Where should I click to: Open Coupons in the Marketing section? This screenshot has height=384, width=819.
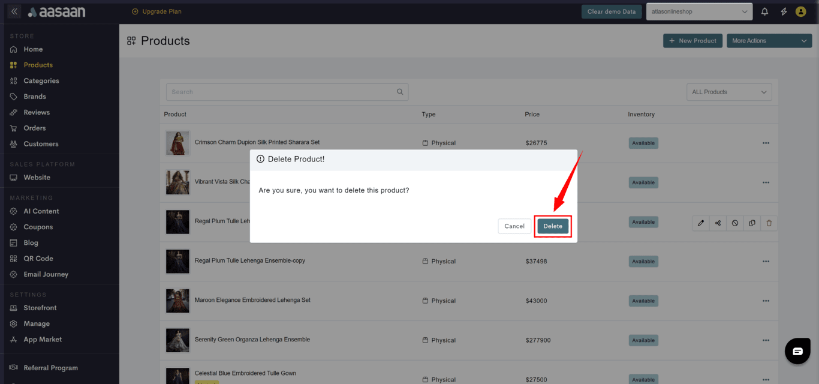pyautogui.click(x=38, y=227)
